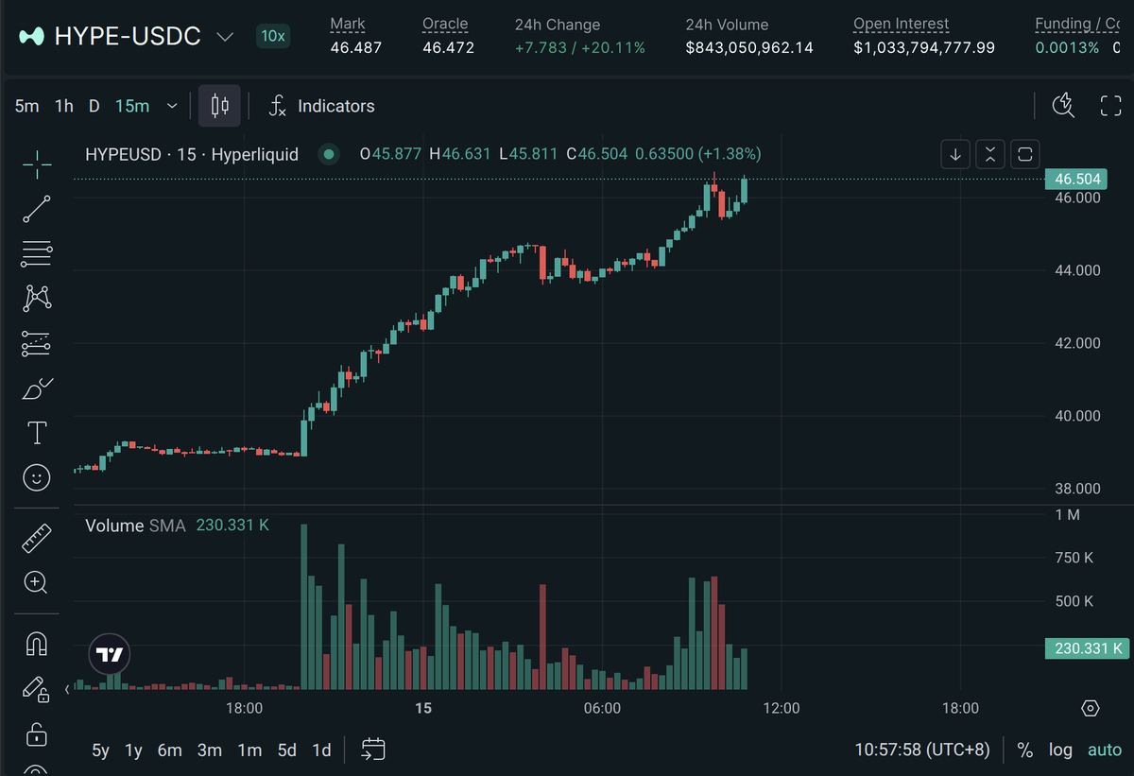Viewport: 1134px width, 776px height.
Task: Open the Indicators dialog
Action: point(321,106)
